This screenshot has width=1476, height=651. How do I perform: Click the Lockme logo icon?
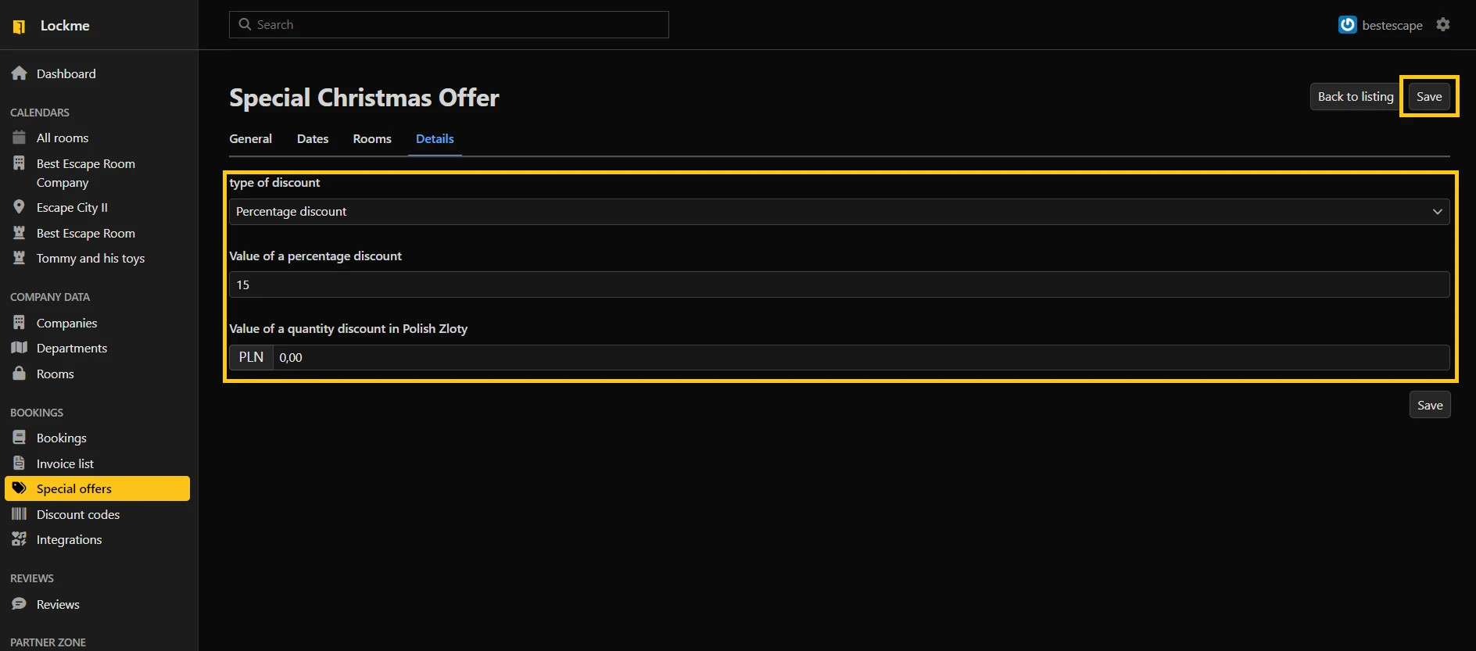[20, 27]
